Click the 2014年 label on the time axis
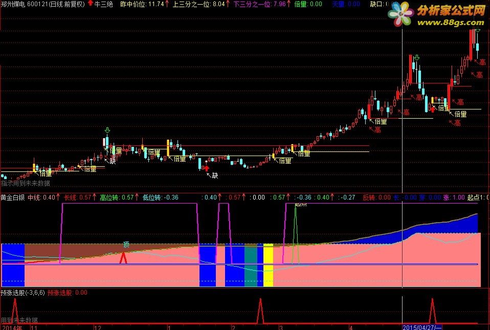490x330 pixels. pos(12,327)
